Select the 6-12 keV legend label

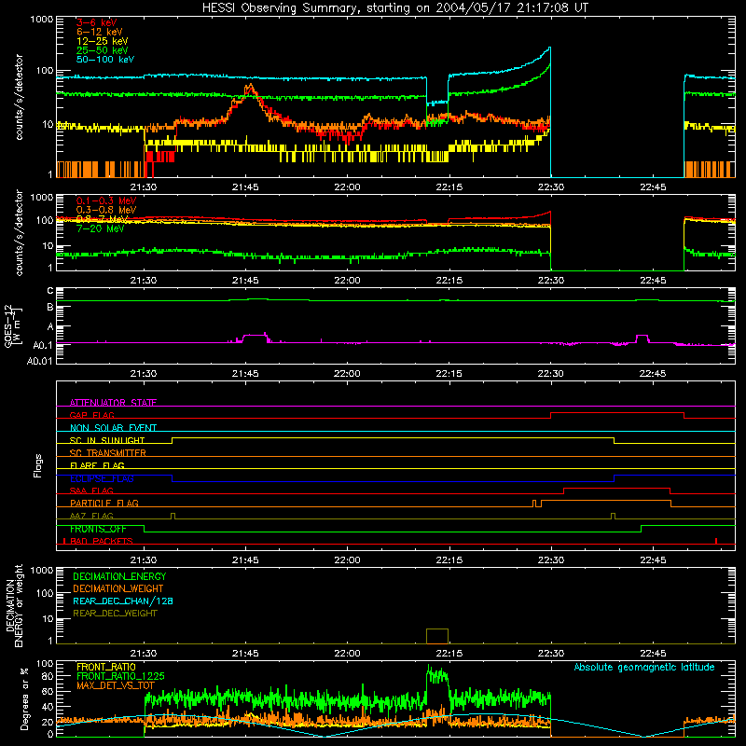(100, 32)
